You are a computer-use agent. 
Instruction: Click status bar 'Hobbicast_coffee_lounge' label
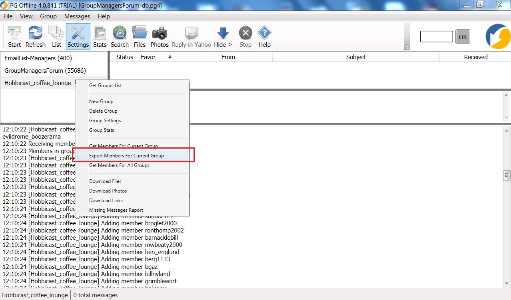point(35,295)
